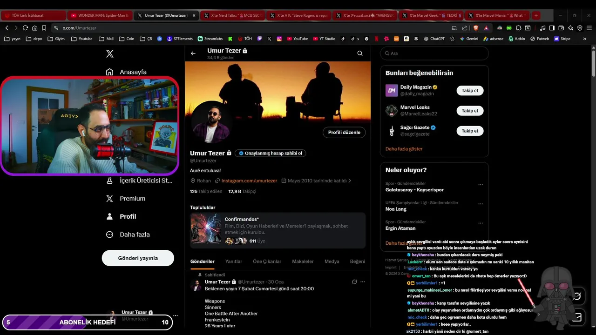Image resolution: width=596 pixels, height=335 pixels.
Task: Switch to the Beğeni tab
Action: click(x=357, y=261)
